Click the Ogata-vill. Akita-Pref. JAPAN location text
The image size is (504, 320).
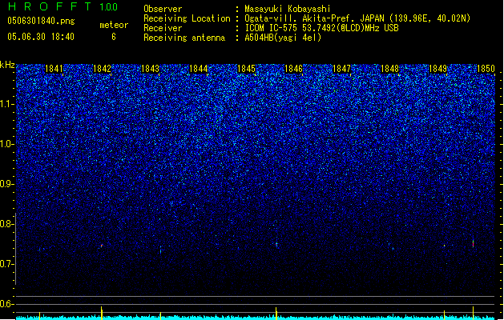357,18
